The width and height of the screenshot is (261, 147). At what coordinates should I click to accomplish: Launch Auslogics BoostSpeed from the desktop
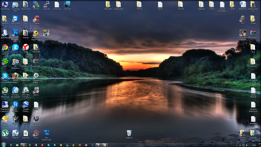[x=15, y=90]
